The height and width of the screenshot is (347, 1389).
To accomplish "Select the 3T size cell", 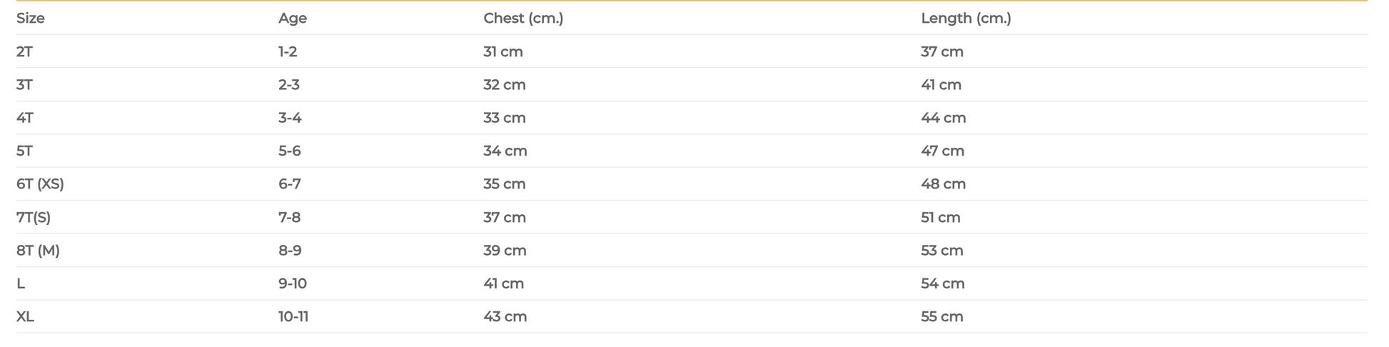I will point(25,85).
